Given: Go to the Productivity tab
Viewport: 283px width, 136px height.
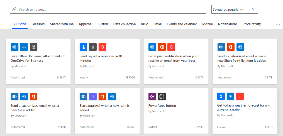Looking at the screenshot, I should [251, 24].
